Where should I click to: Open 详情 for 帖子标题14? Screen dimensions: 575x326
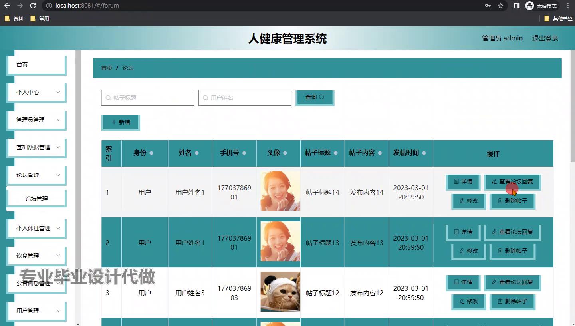[x=463, y=182]
